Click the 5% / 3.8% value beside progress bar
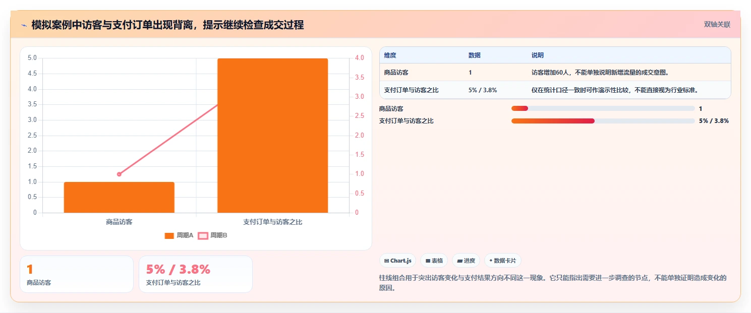The width and height of the screenshot is (751, 313). pos(714,121)
